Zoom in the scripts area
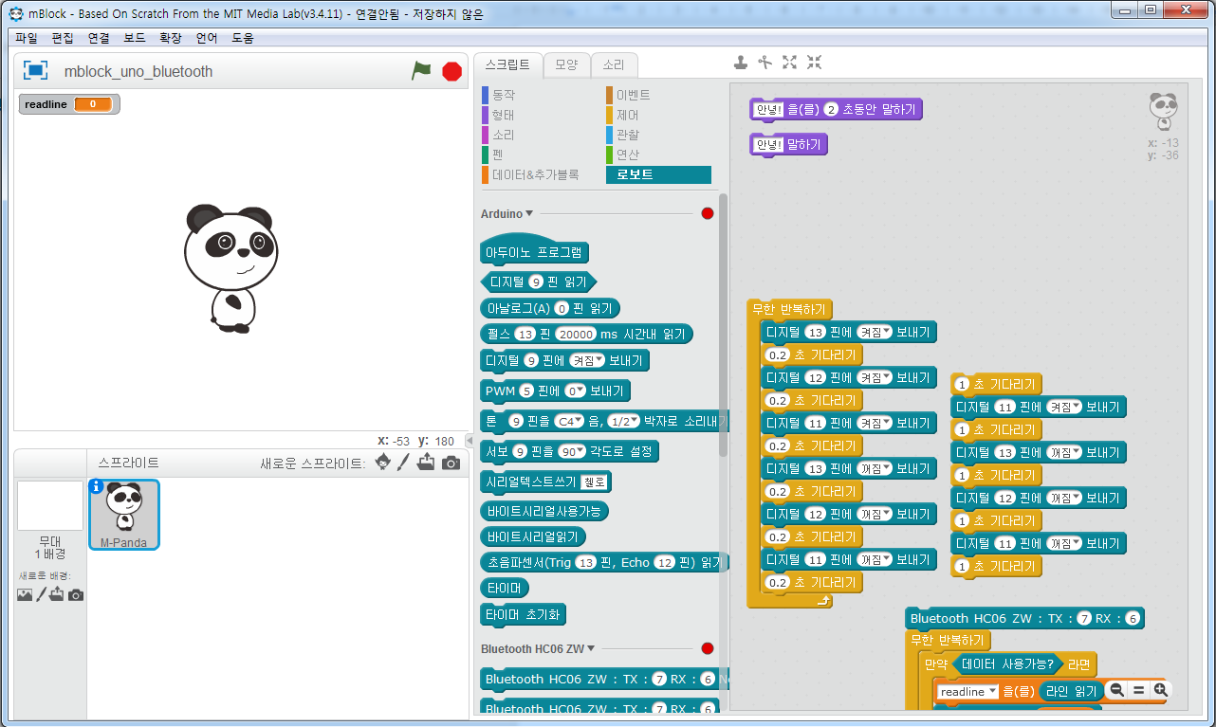 [x=1159, y=691]
